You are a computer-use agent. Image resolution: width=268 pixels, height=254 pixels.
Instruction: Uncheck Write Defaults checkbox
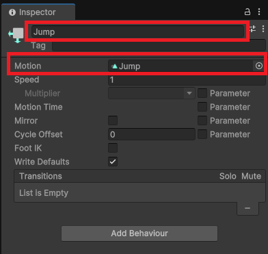pos(113,162)
